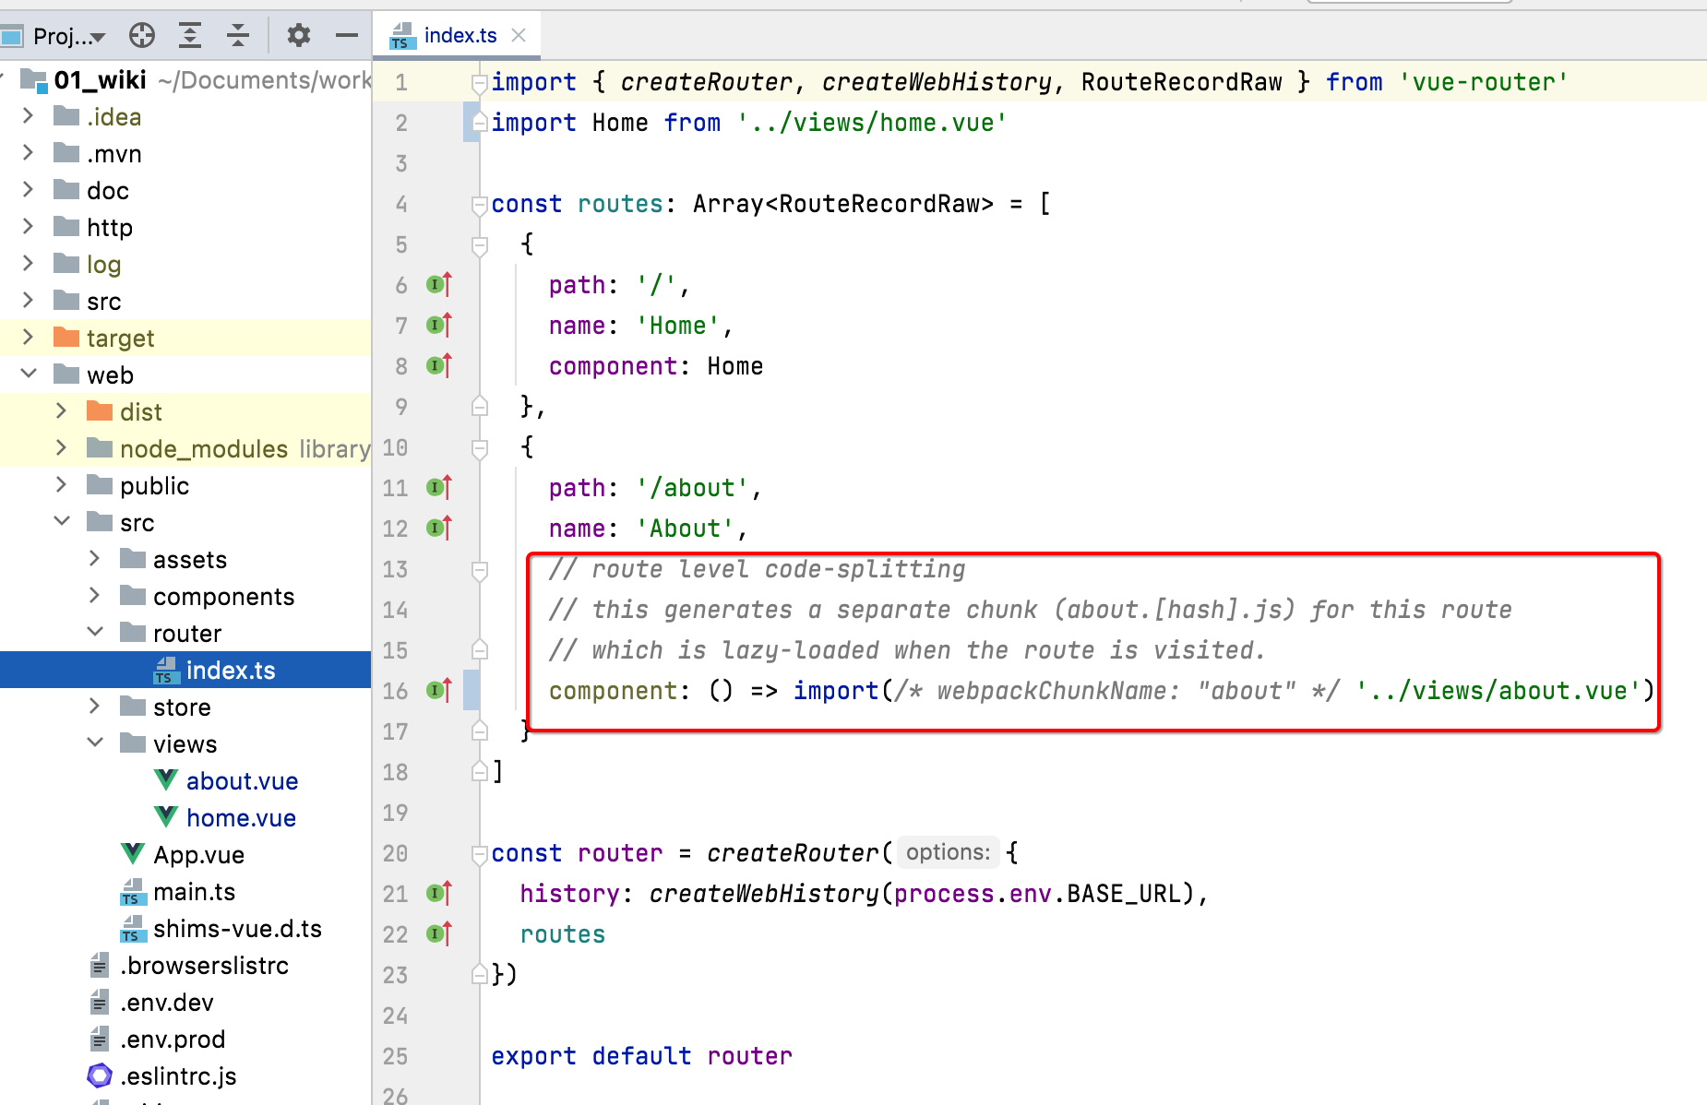This screenshot has height=1105, width=1707.
Task: Collapse the views folder
Action: [94, 743]
